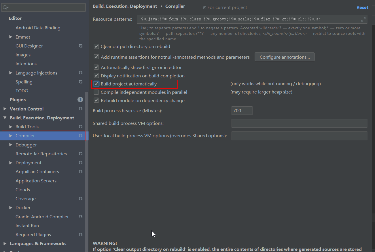
Task: Click the 'For current project' icon
Action: 204,7
